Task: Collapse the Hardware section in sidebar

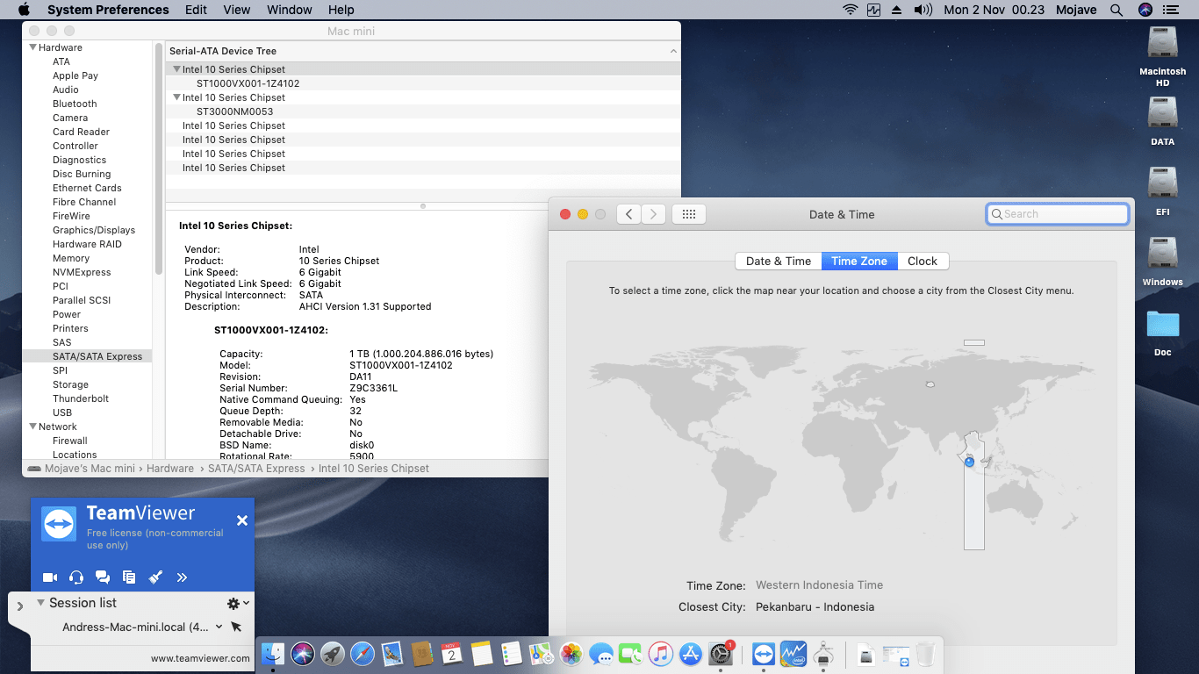Action: tap(33, 47)
